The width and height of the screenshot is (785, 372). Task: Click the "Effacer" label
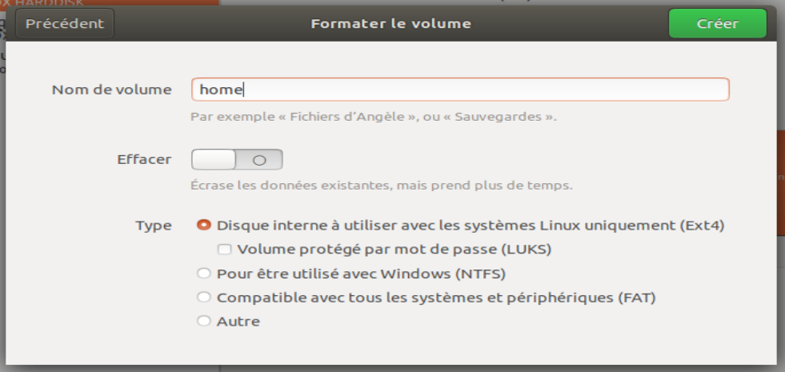pos(144,159)
